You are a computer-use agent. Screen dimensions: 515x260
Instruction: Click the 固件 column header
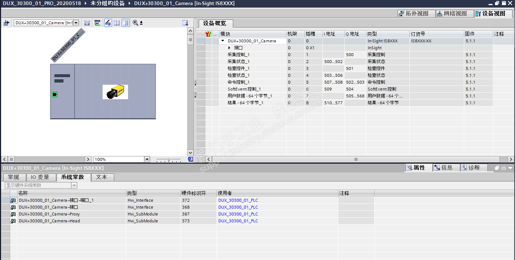click(478, 34)
